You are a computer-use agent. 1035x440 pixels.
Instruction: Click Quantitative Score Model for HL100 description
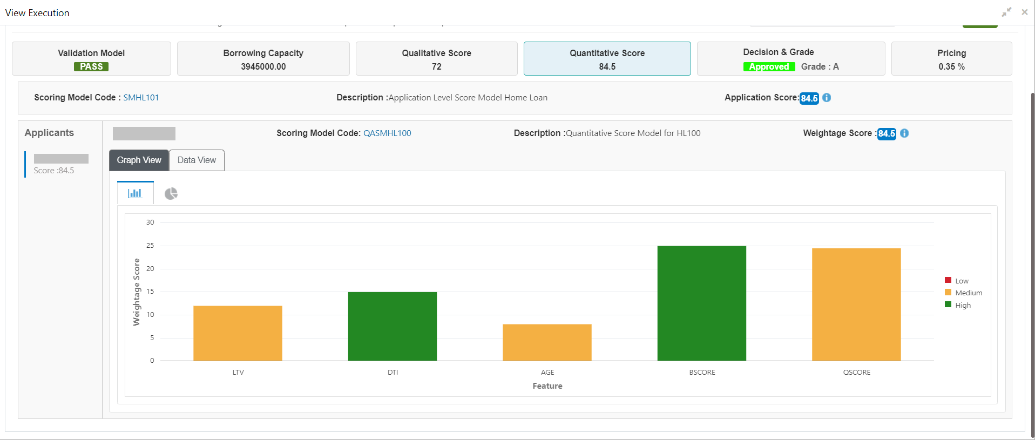(633, 133)
